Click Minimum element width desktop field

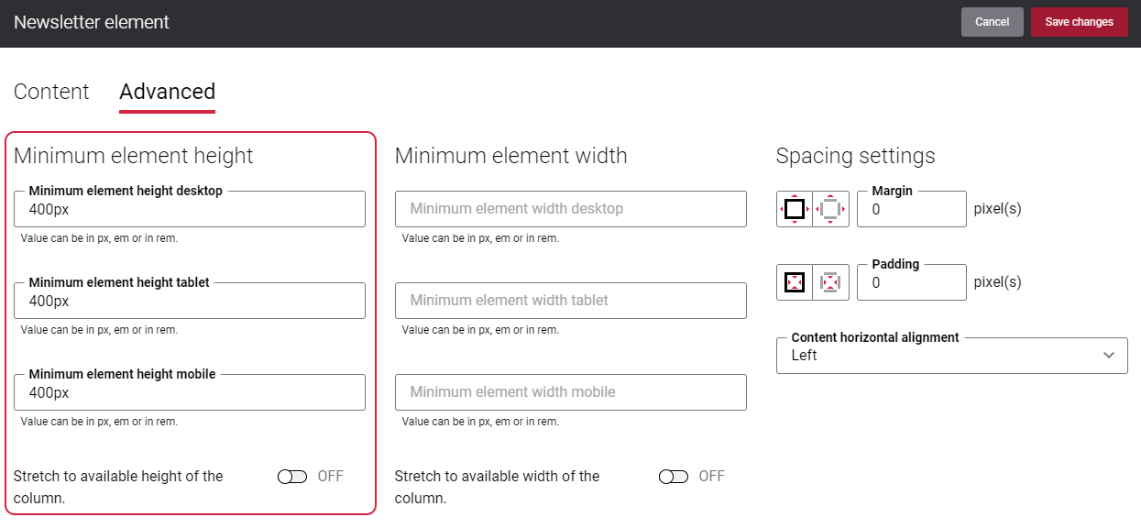(571, 209)
